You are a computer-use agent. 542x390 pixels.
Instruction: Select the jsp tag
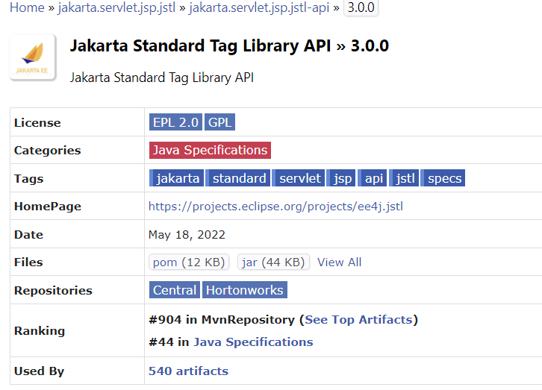click(x=341, y=178)
